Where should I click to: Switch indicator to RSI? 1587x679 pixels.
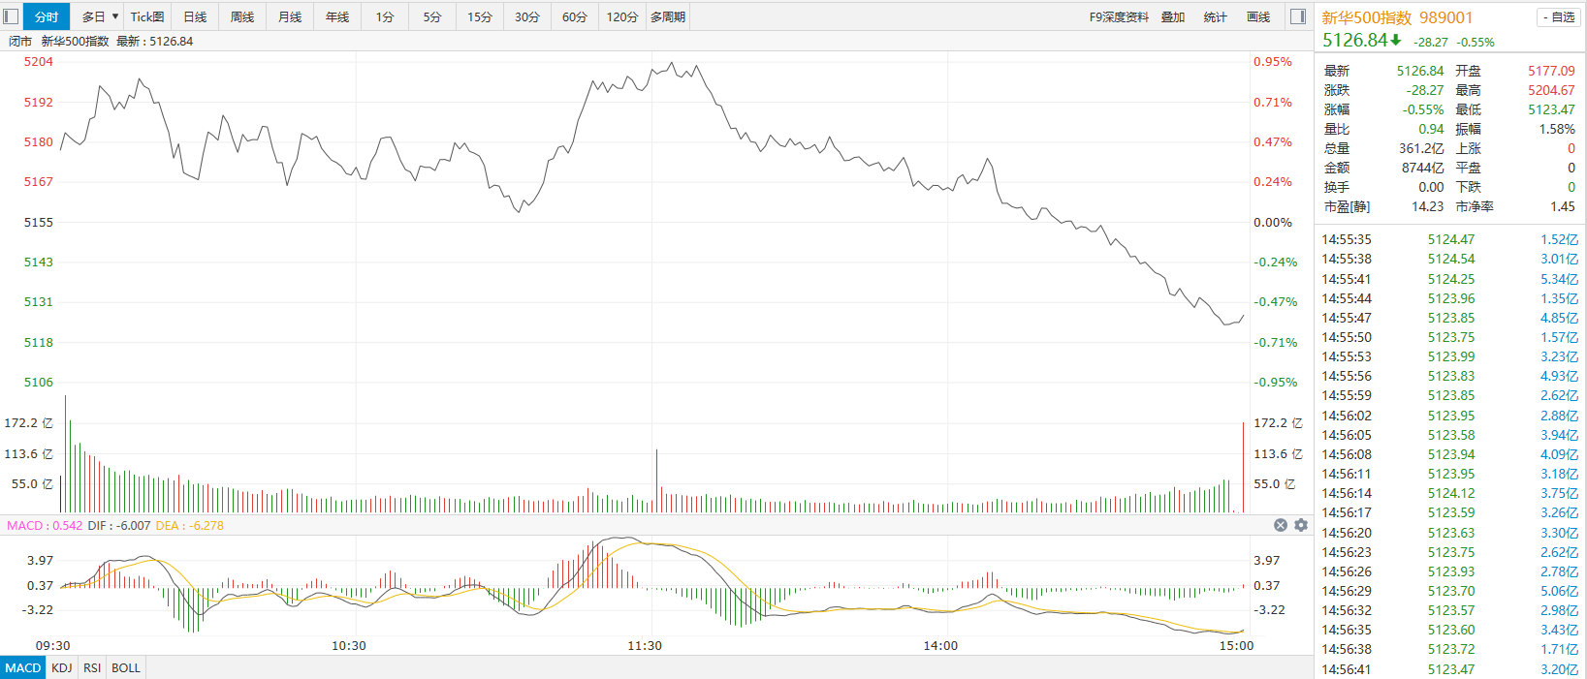pos(92,667)
